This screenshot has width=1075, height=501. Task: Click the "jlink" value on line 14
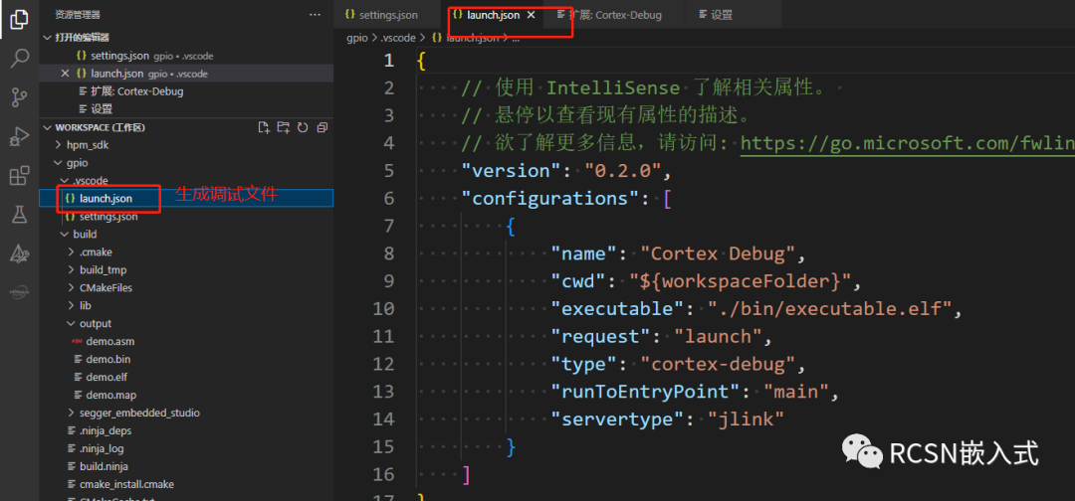[746, 418]
